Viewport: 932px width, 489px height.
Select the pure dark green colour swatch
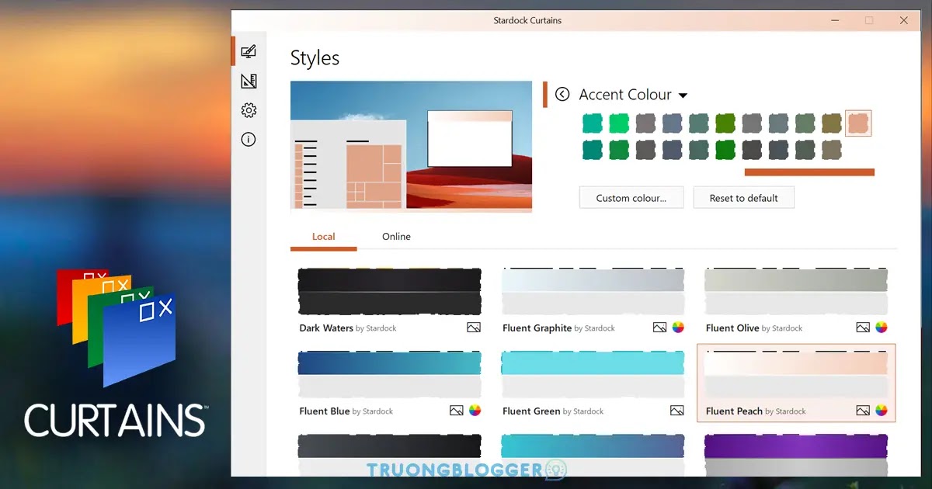pyautogui.click(x=725, y=149)
